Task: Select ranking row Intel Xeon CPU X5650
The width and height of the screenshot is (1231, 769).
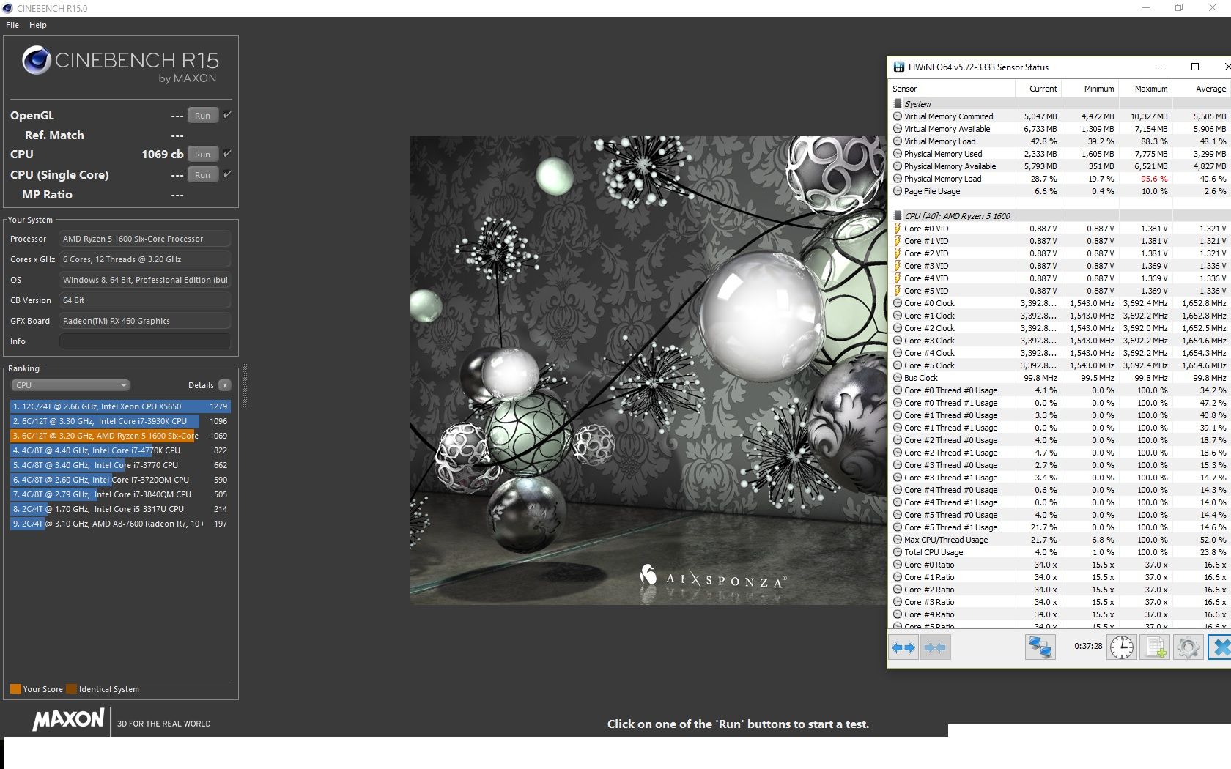Action: [x=120, y=406]
